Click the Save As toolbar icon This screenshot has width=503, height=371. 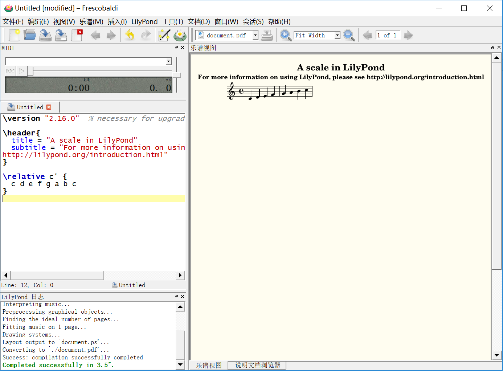pyautogui.click(x=61, y=35)
